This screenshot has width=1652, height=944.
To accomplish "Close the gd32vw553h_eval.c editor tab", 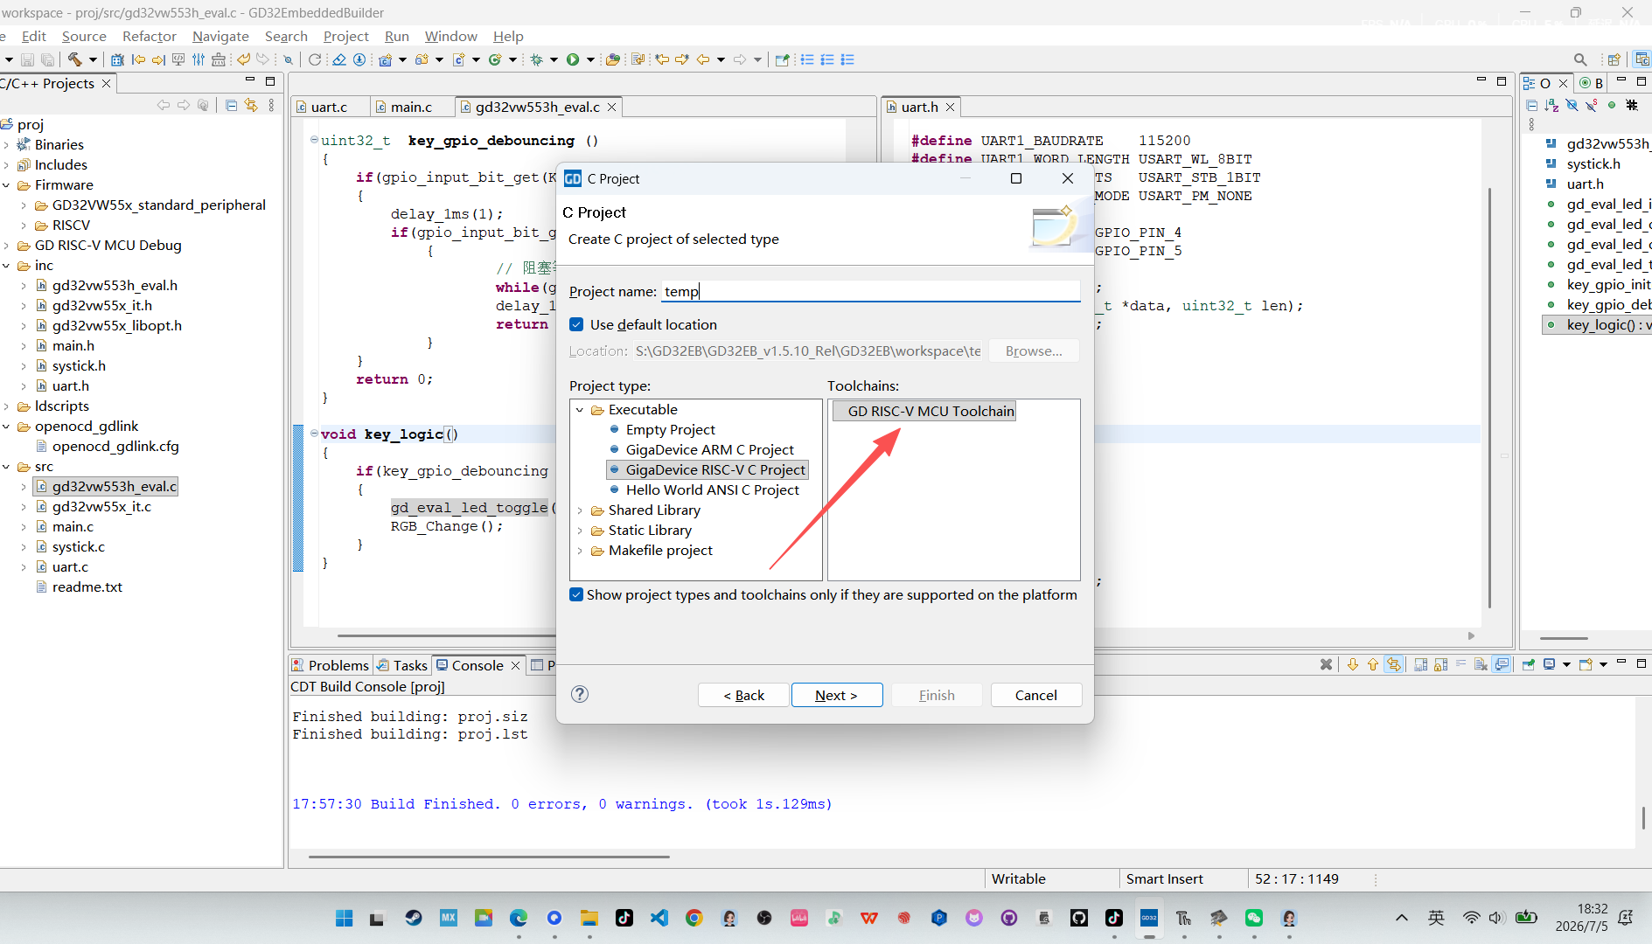I will (x=612, y=107).
